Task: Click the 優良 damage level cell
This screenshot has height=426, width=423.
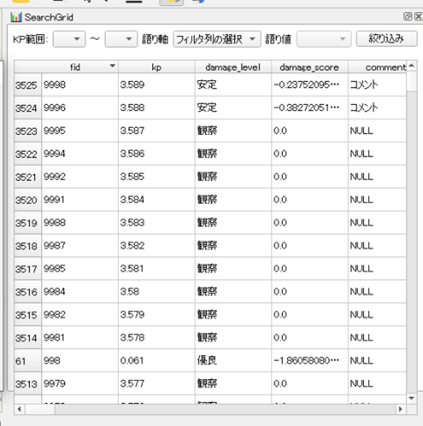Action: [233, 361]
